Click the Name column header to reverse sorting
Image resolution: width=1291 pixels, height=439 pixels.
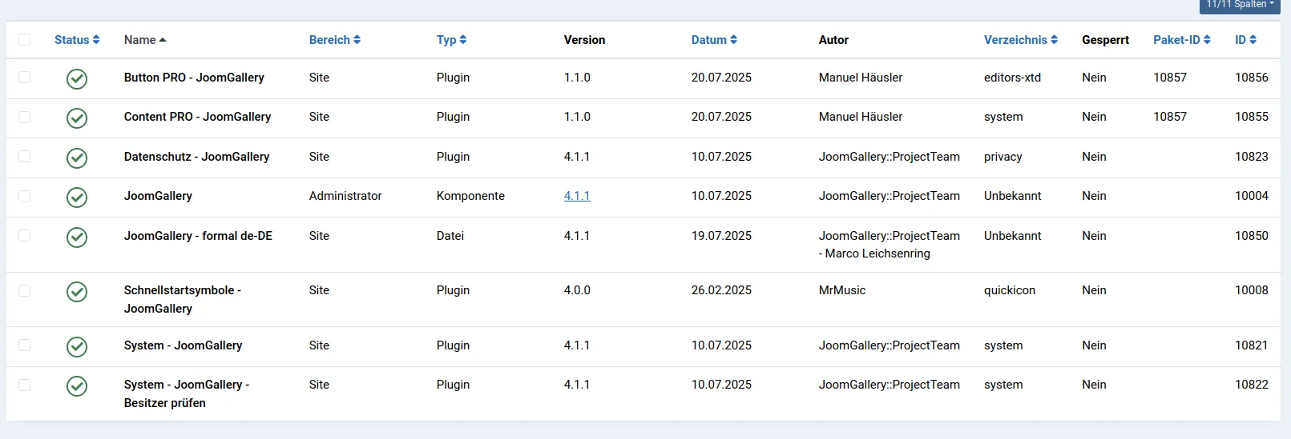[144, 40]
